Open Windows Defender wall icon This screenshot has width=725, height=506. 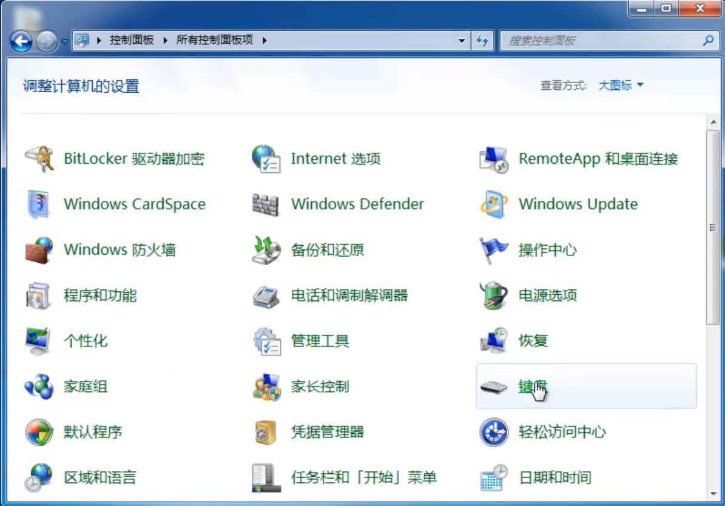pyautogui.click(x=266, y=204)
